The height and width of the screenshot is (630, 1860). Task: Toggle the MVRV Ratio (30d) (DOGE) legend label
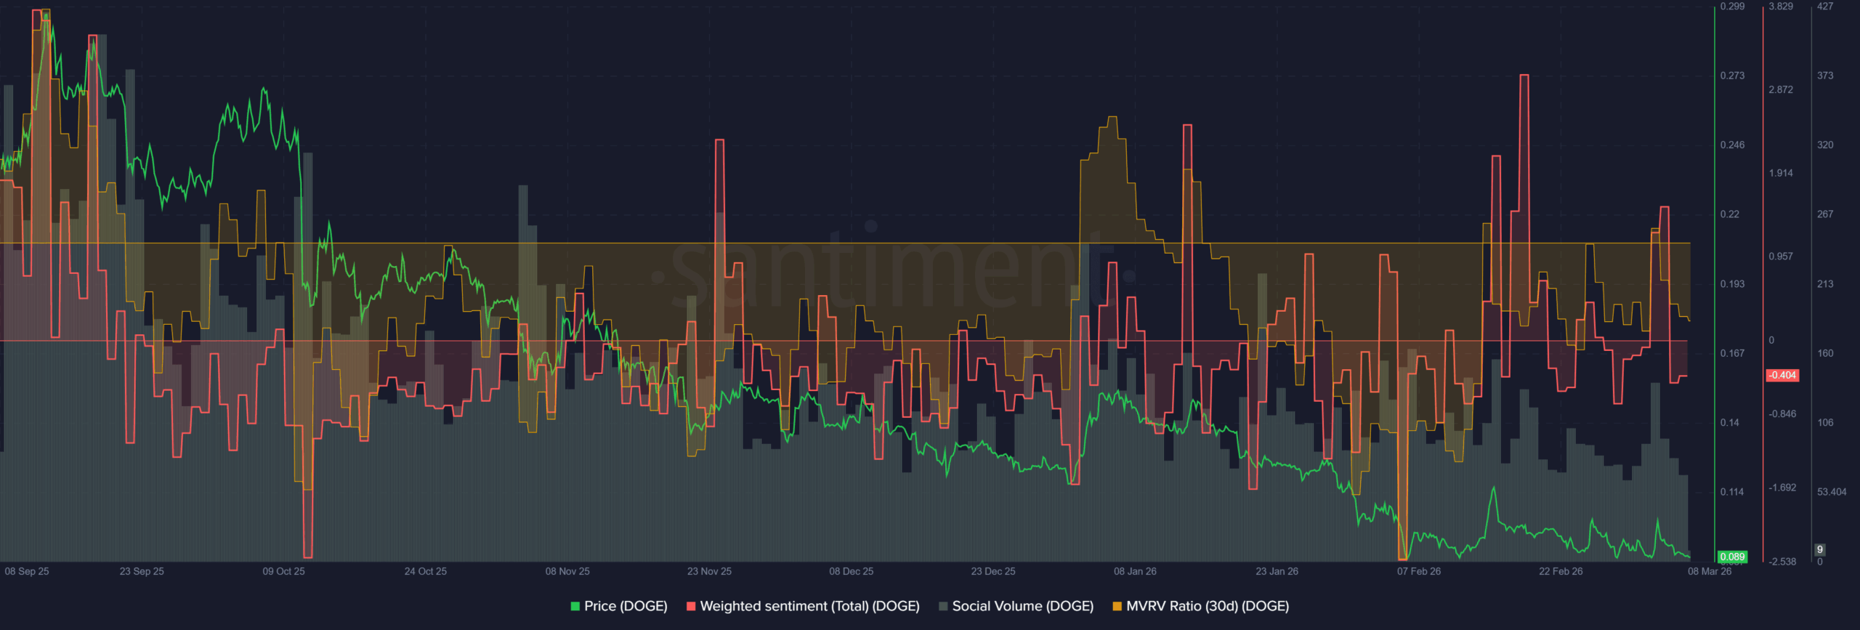[1208, 606]
